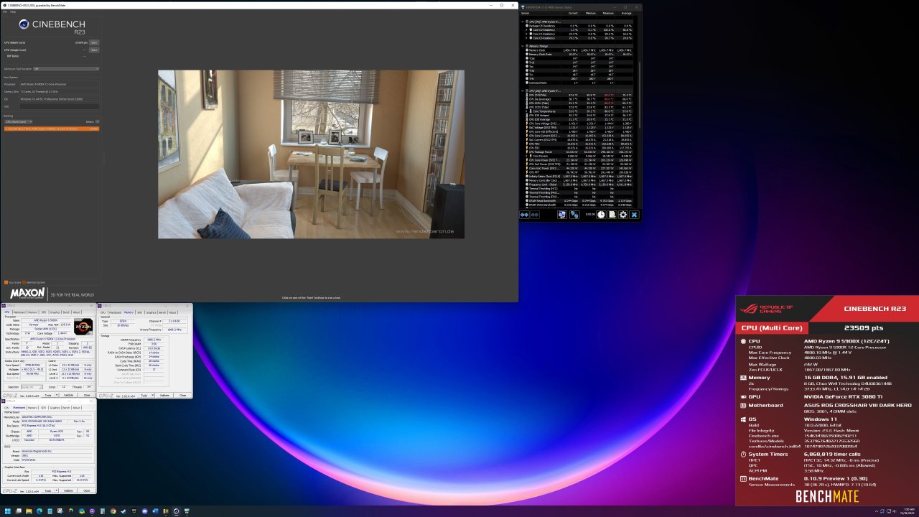Start the CPU Multi Core benchmark
The height and width of the screenshot is (517, 919).
point(93,42)
